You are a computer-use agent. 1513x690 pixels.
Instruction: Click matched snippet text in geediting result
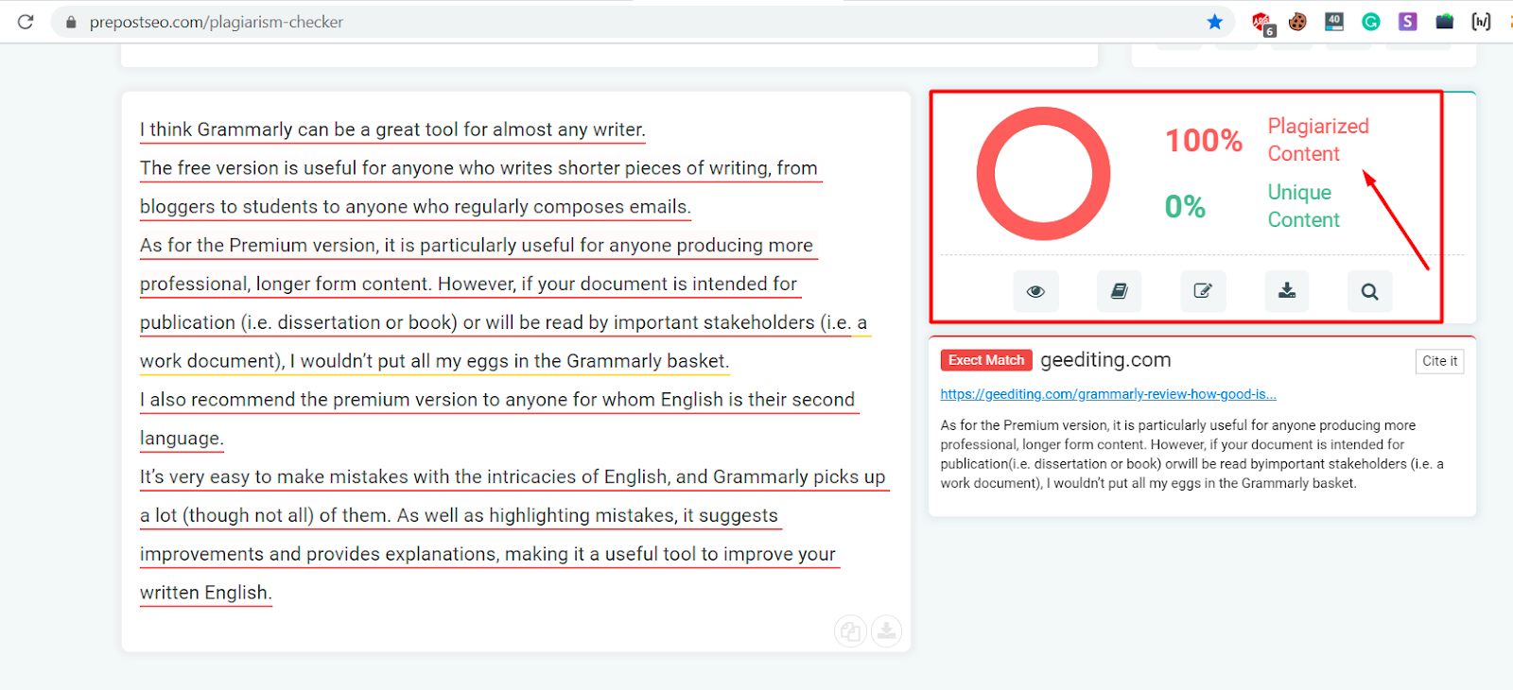[1191, 455]
